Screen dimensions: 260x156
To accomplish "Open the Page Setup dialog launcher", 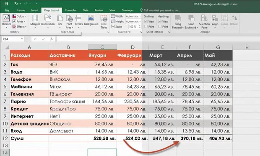I will coord(108,32).
